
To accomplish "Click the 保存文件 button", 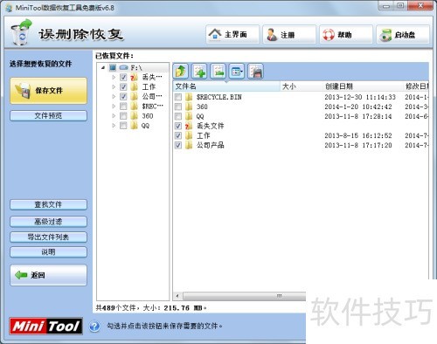I will point(48,91).
